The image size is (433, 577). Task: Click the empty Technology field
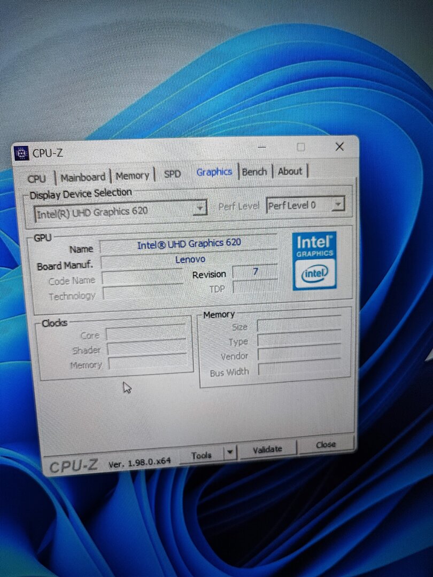pyautogui.click(x=143, y=293)
